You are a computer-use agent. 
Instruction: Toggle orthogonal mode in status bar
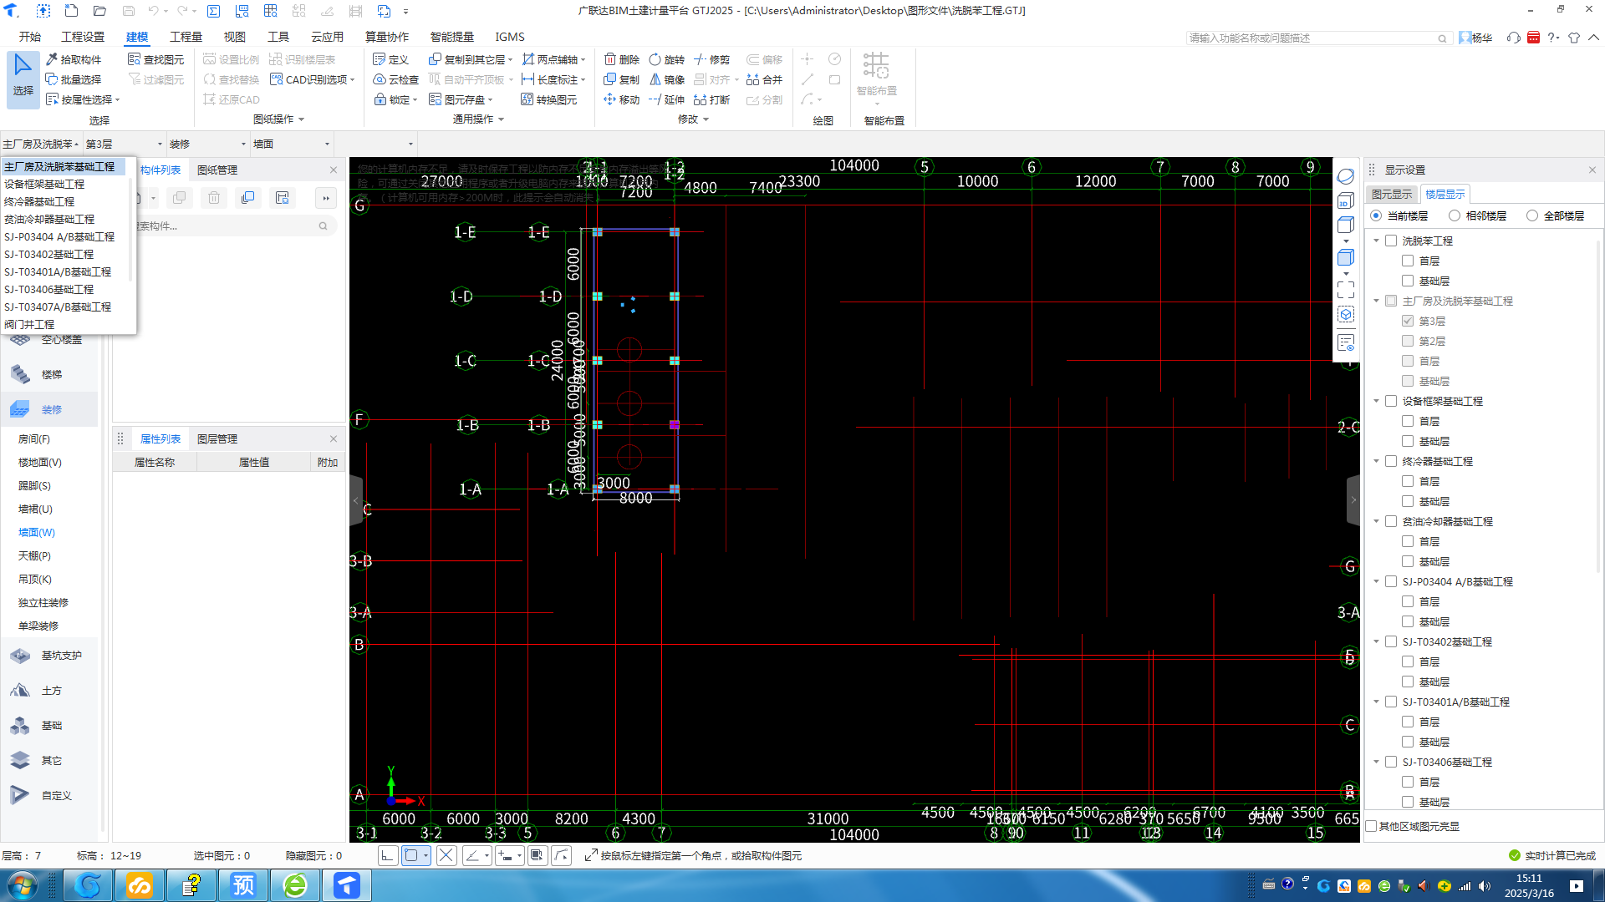(388, 855)
